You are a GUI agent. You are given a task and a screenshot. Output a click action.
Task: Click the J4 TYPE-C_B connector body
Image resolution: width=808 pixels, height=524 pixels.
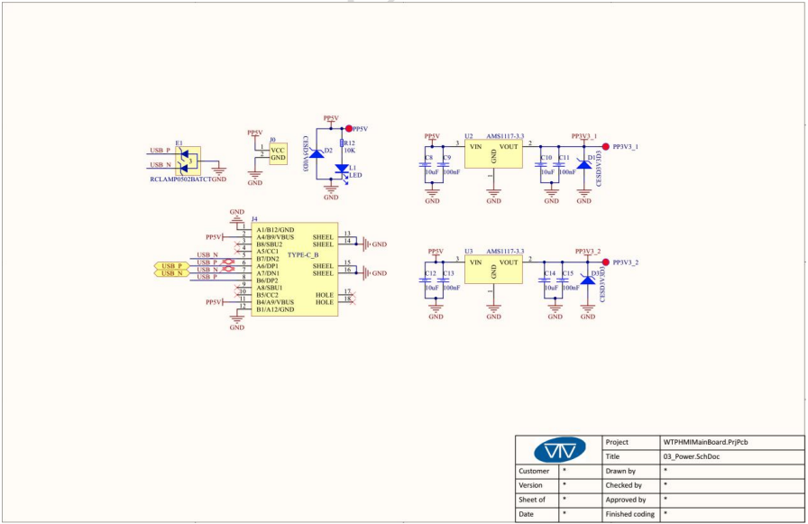coord(293,270)
